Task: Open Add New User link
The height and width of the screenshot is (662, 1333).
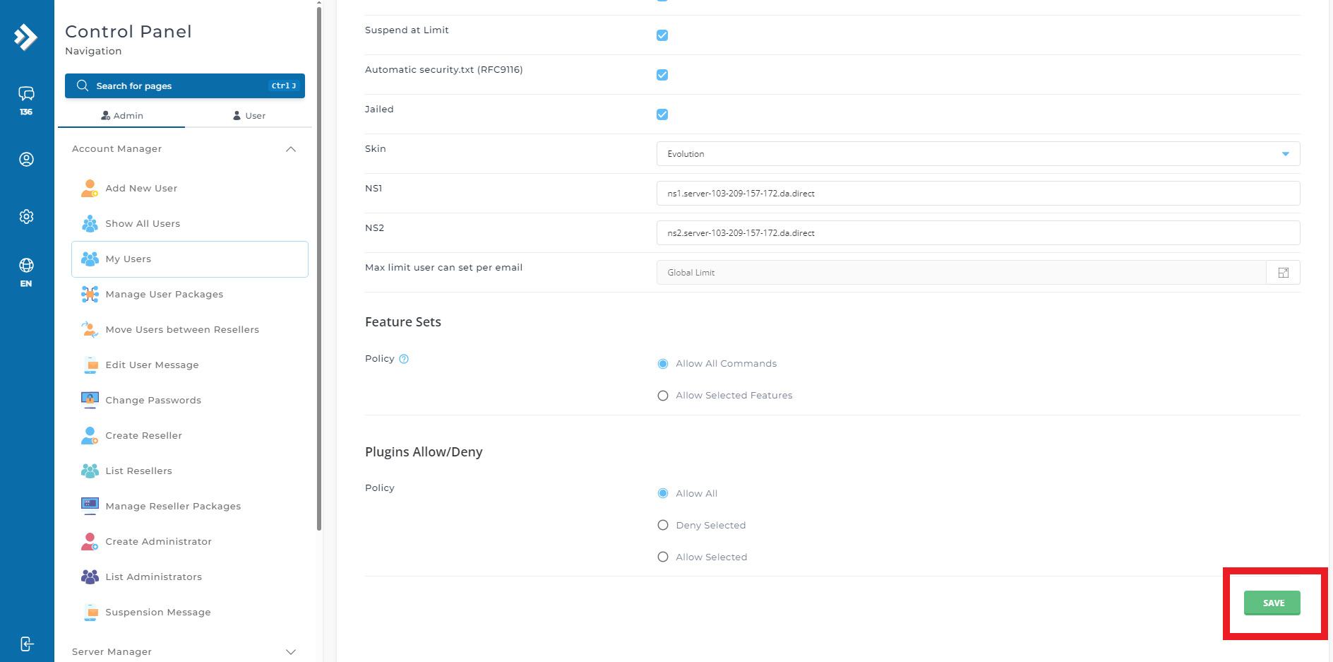Action: coord(141,188)
